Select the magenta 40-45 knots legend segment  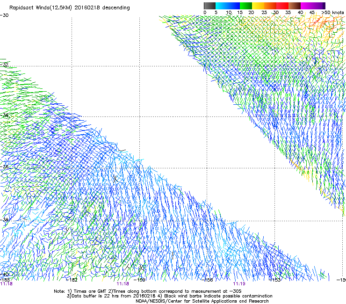pyautogui.click(x=307, y=6)
